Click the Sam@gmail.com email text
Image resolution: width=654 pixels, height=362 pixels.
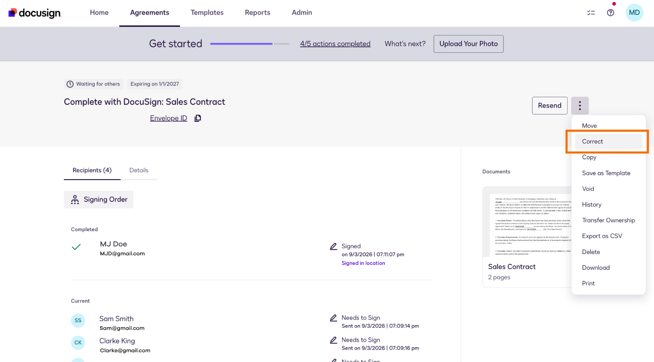(122, 329)
